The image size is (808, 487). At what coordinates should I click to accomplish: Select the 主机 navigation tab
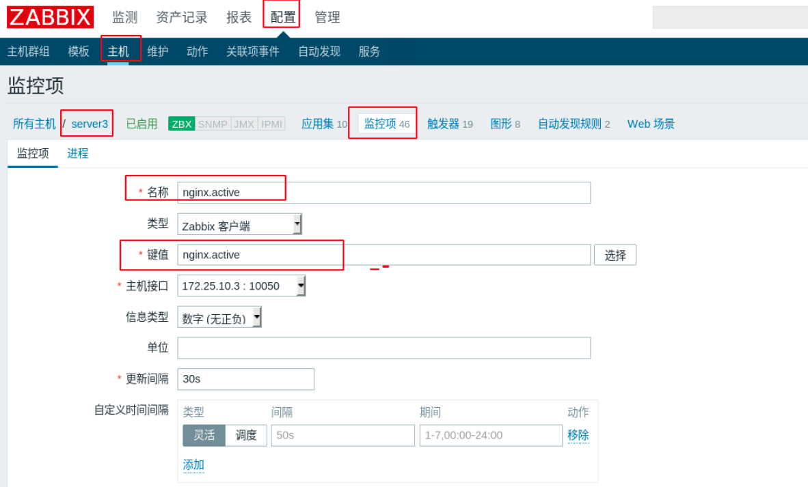pyautogui.click(x=120, y=51)
